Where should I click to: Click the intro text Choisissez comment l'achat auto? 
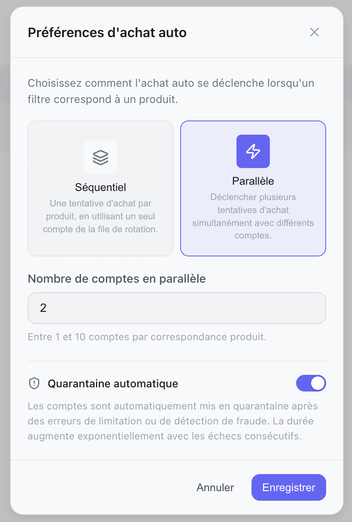click(x=171, y=92)
